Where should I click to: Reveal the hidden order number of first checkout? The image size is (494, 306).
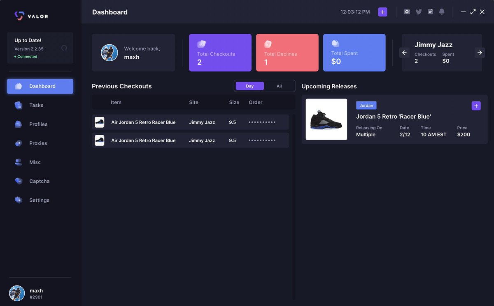[262, 122]
